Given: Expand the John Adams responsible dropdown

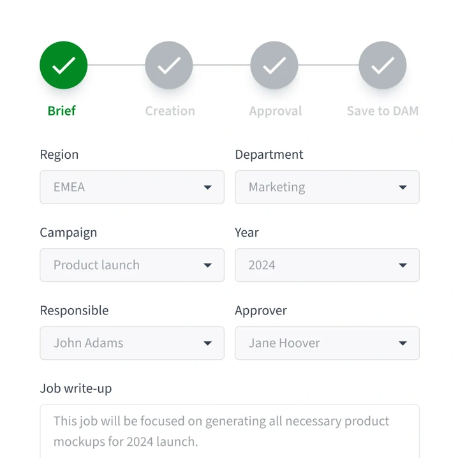Looking at the screenshot, I should [x=121, y=343].
